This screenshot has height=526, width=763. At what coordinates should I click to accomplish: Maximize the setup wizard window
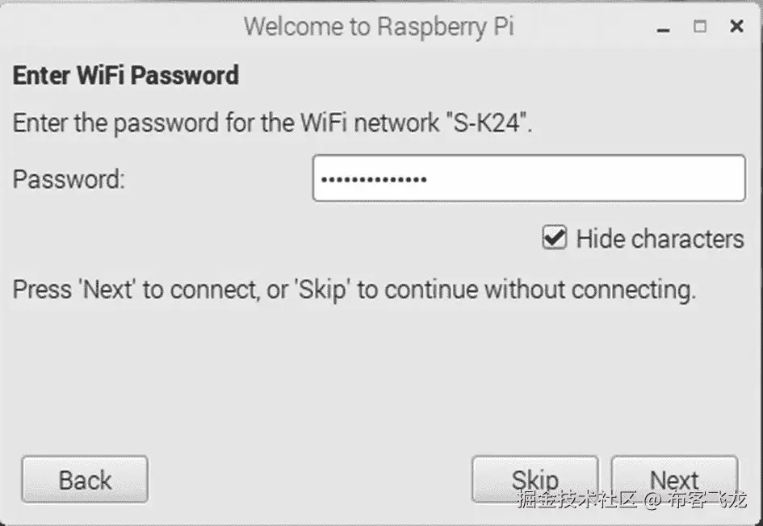pos(700,27)
